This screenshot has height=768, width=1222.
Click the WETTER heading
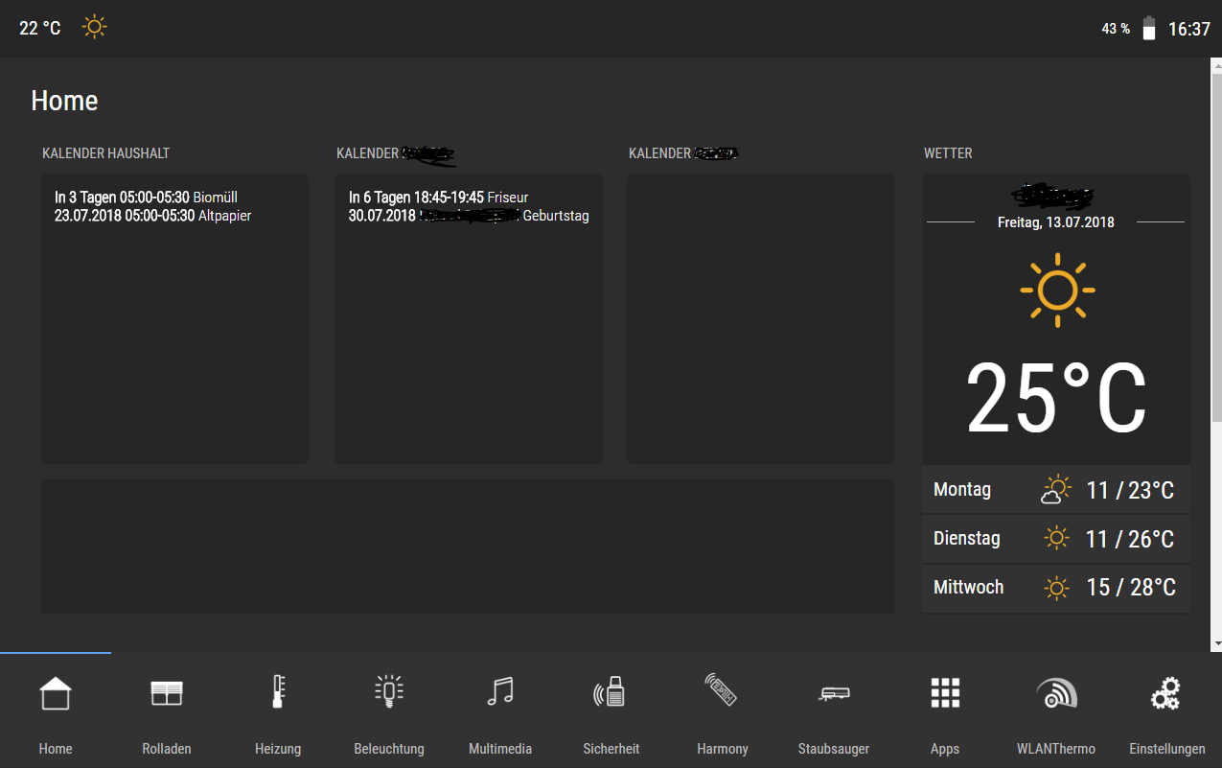(x=948, y=153)
